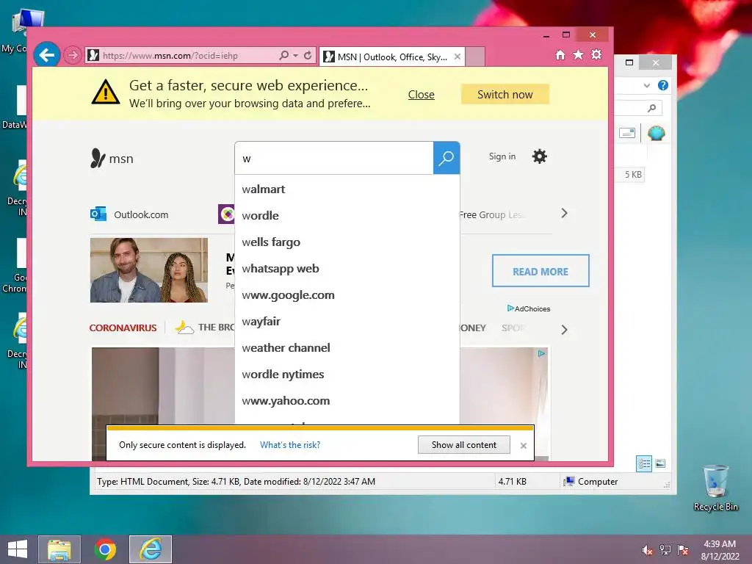Click the READ MORE button
Screen dimensions: 752x564
tap(540, 271)
